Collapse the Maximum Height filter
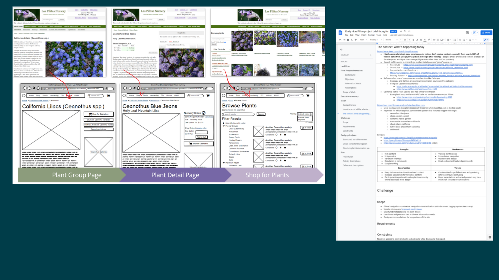 coord(224,163)
